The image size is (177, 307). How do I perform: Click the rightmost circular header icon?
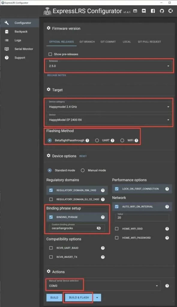point(170,11)
